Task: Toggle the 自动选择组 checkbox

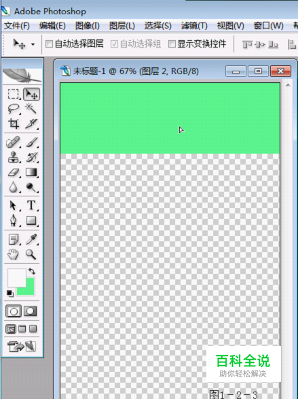Action: 114,44
